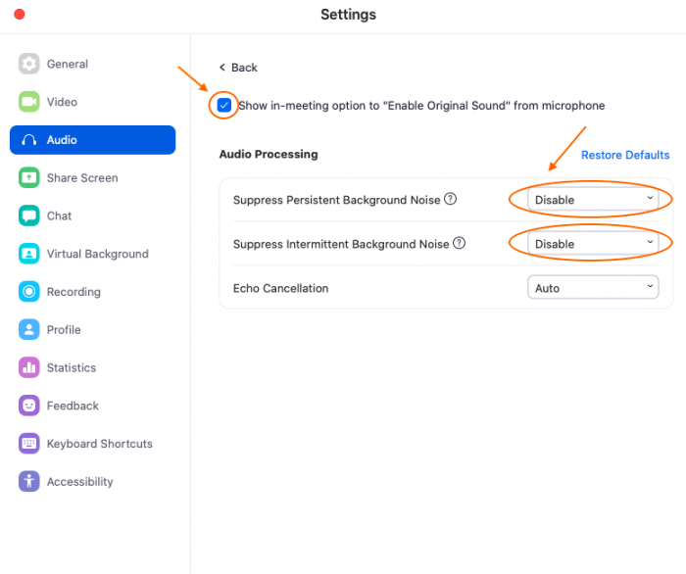Expand Suppress Intermittent Background Noise dropdown
This screenshot has width=686, height=574.
coord(593,244)
